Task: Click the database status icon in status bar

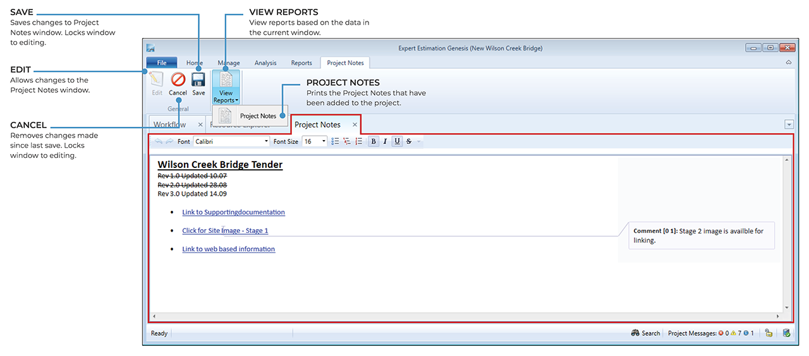Action: coord(786,333)
